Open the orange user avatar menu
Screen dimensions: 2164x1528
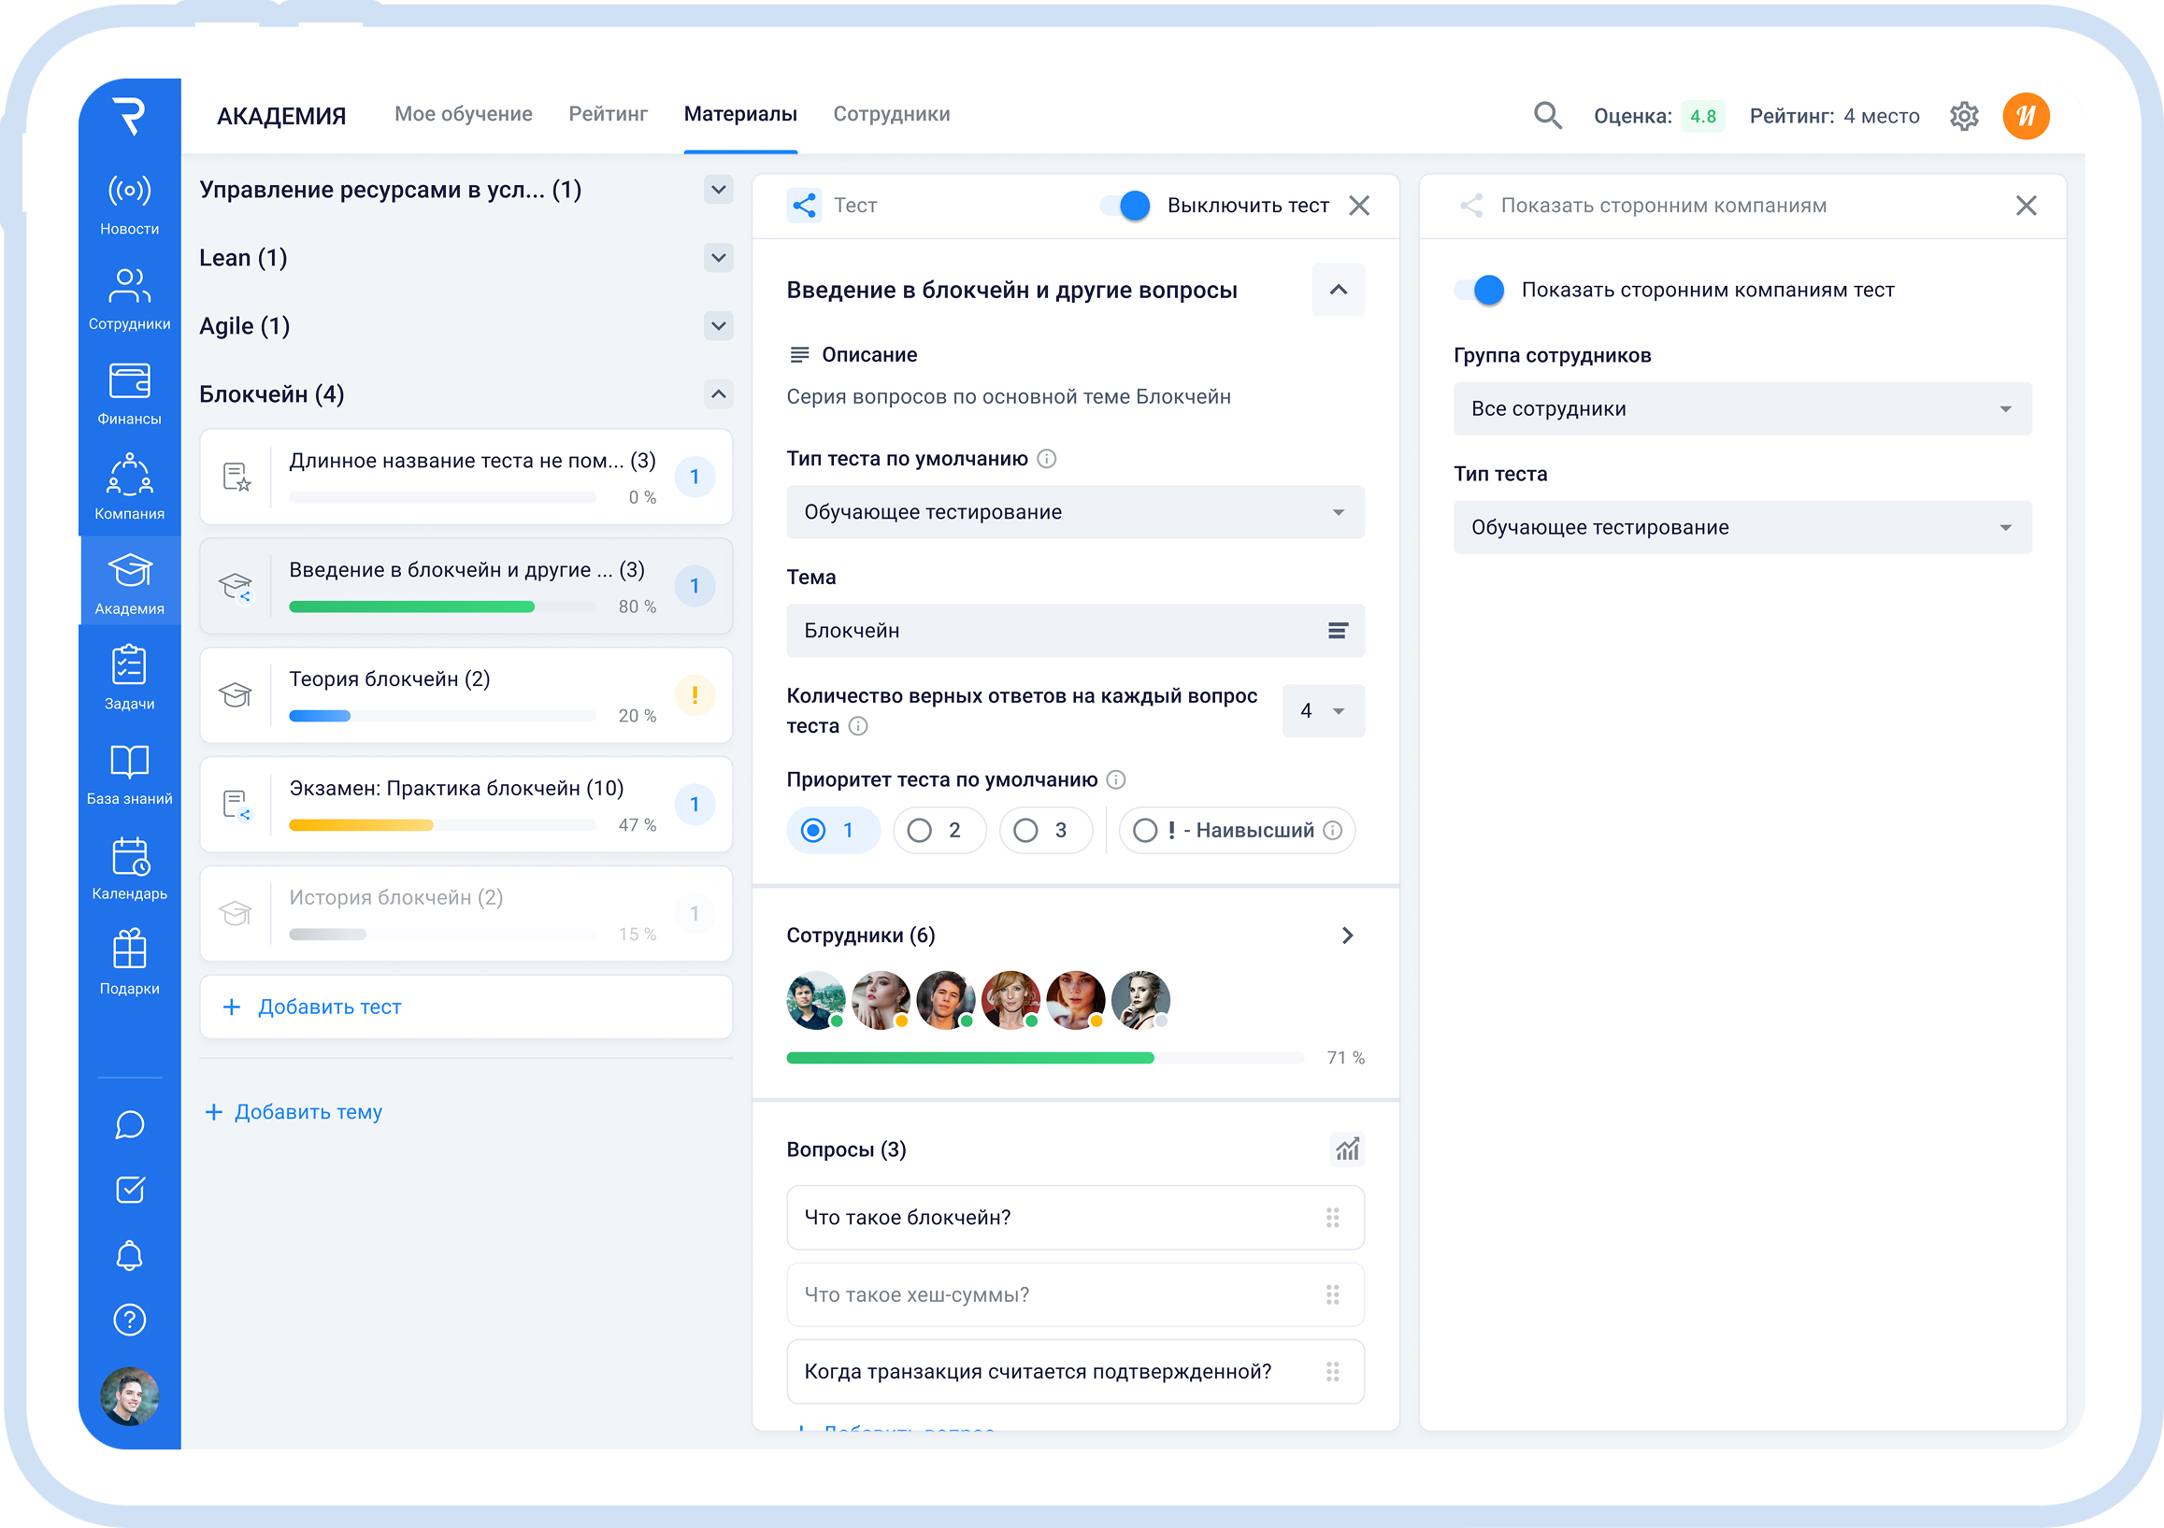[x=2027, y=116]
